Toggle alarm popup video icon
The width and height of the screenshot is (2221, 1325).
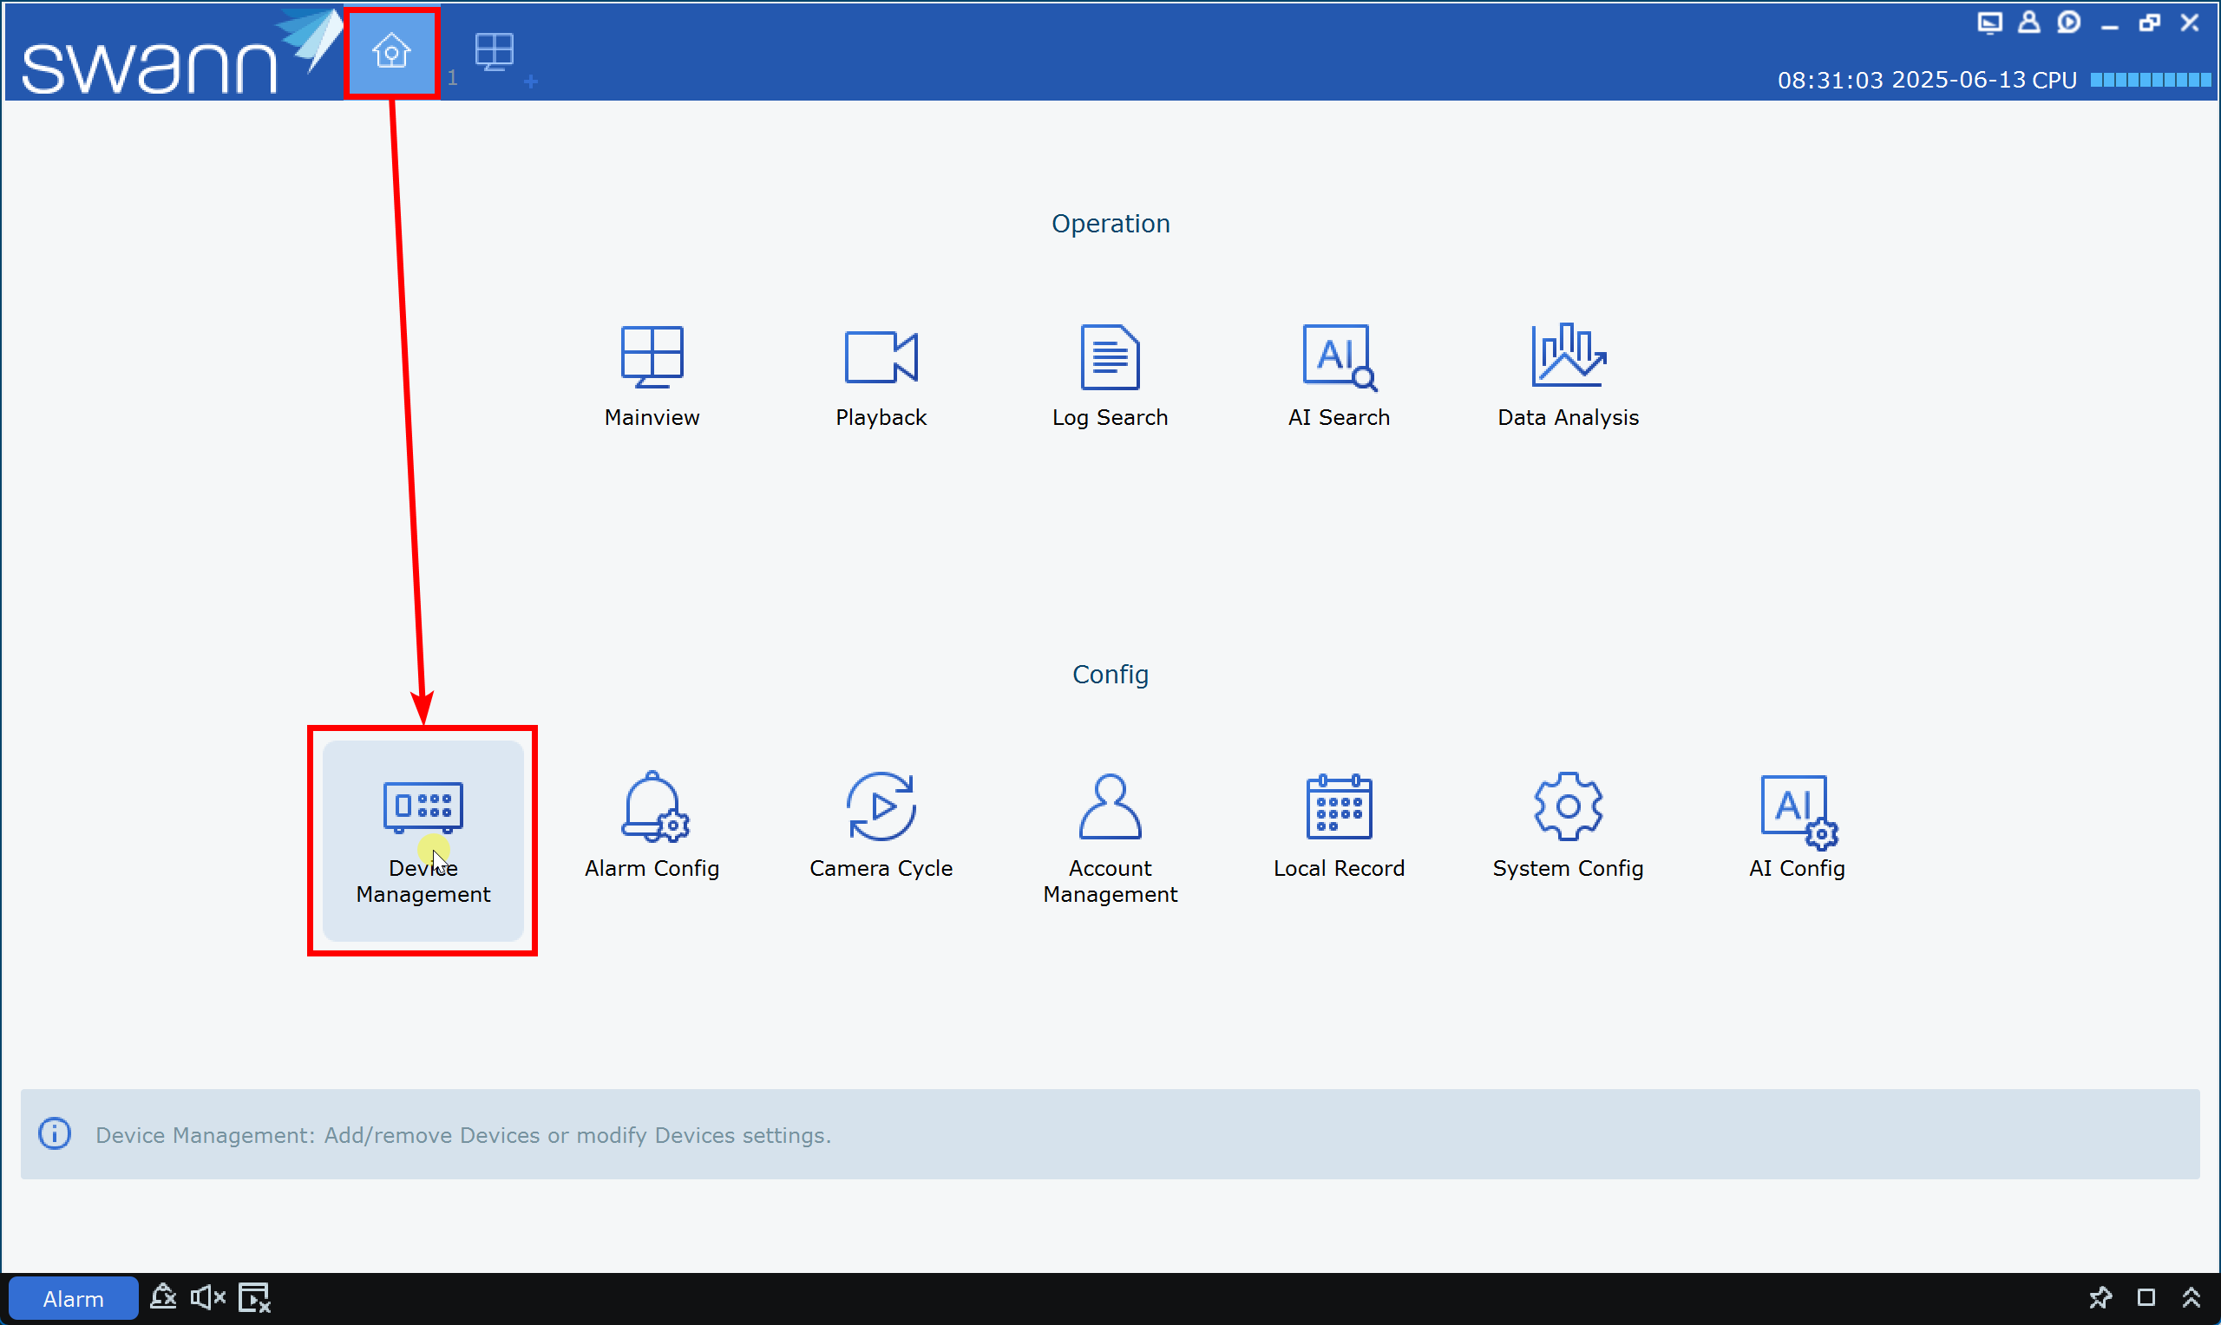click(254, 1297)
